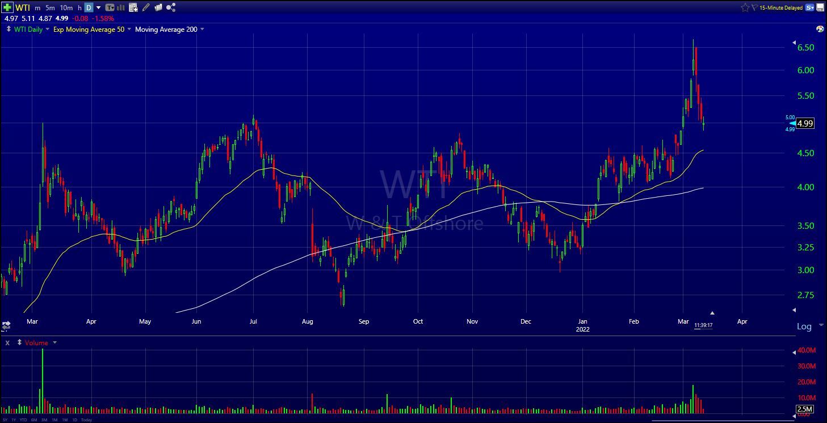The image size is (827, 423).
Task: Click the horizontal scrollbar at the bottom
Action: coord(722,421)
